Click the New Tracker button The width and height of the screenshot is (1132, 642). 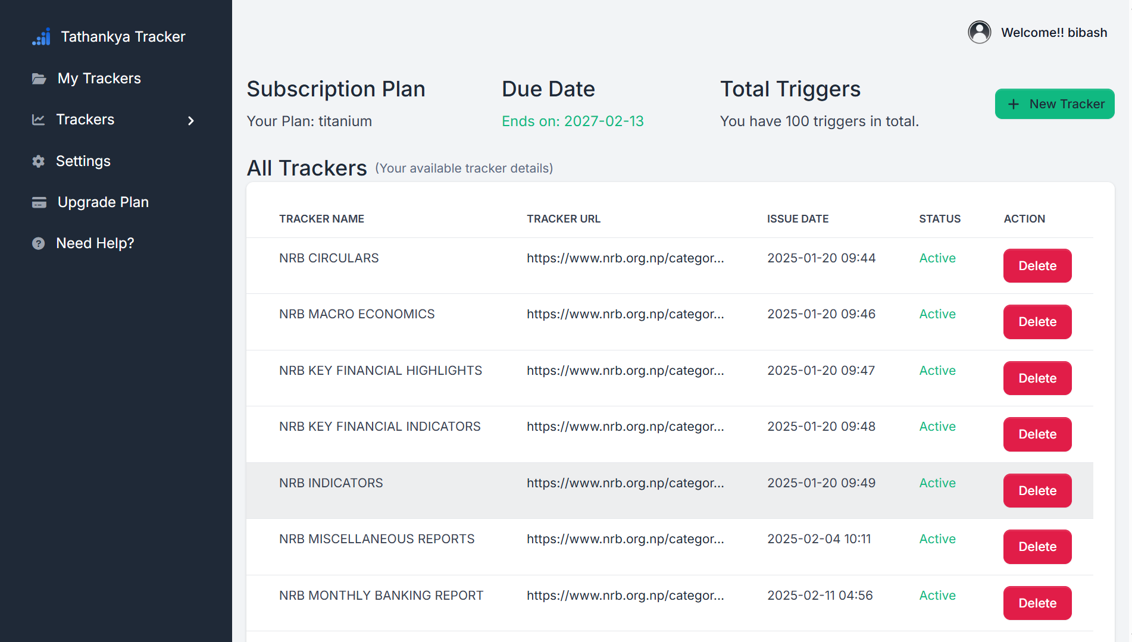1055,104
